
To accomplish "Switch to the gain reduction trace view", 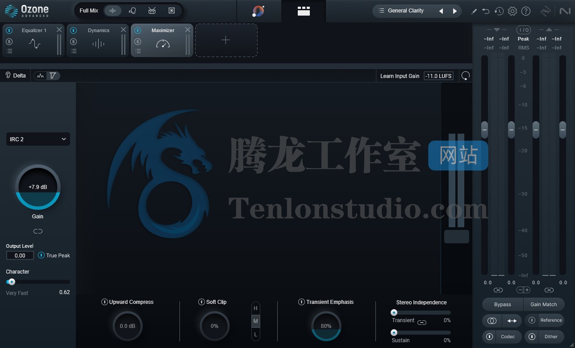I will pyautogui.click(x=53, y=76).
